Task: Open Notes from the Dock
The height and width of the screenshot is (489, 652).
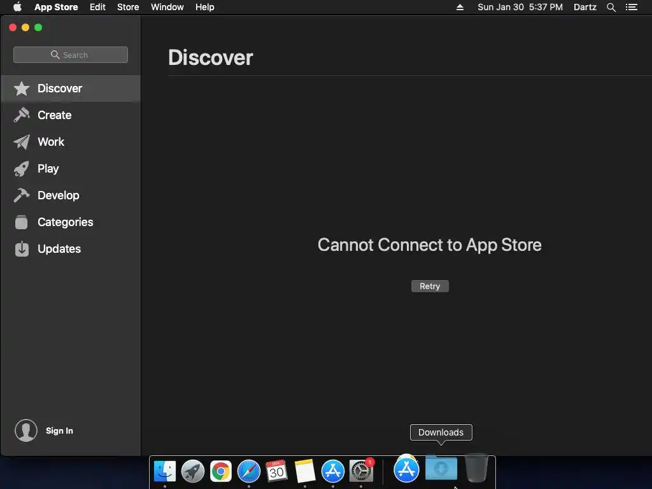Action: pos(305,471)
